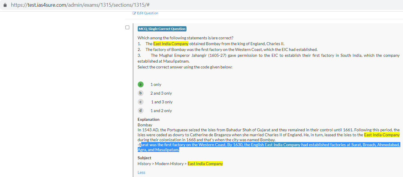The height and width of the screenshot is (177, 403).
Task: Open the Edit Question link
Action: (x=147, y=13)
